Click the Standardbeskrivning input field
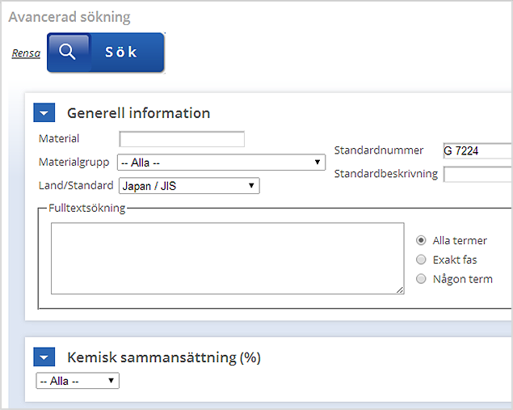This screenshot has height=410, width=513. [478, 174]
